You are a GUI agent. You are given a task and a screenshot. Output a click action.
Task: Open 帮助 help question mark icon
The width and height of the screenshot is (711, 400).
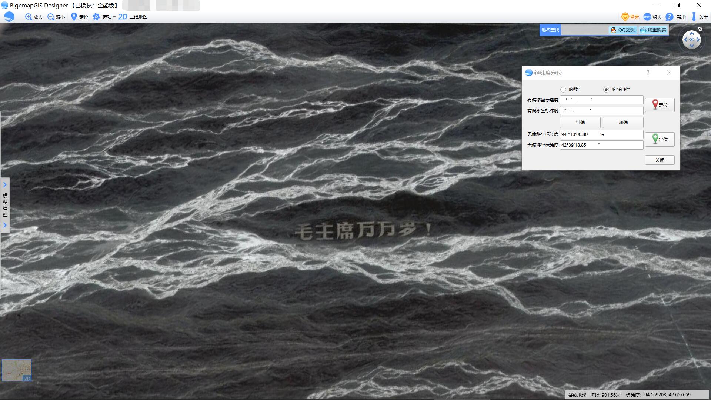point(669,17)
